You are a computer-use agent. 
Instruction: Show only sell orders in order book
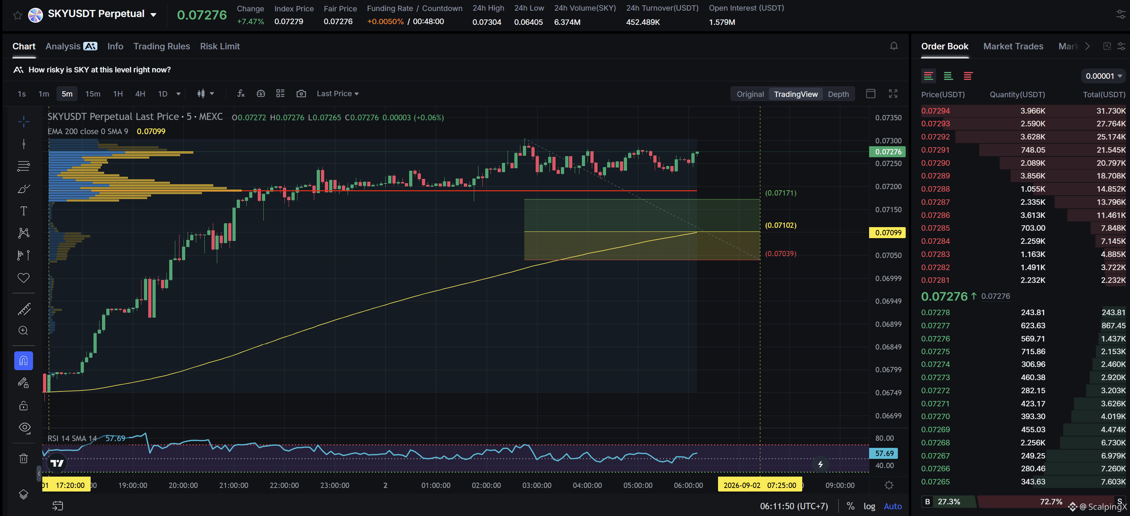968,76
